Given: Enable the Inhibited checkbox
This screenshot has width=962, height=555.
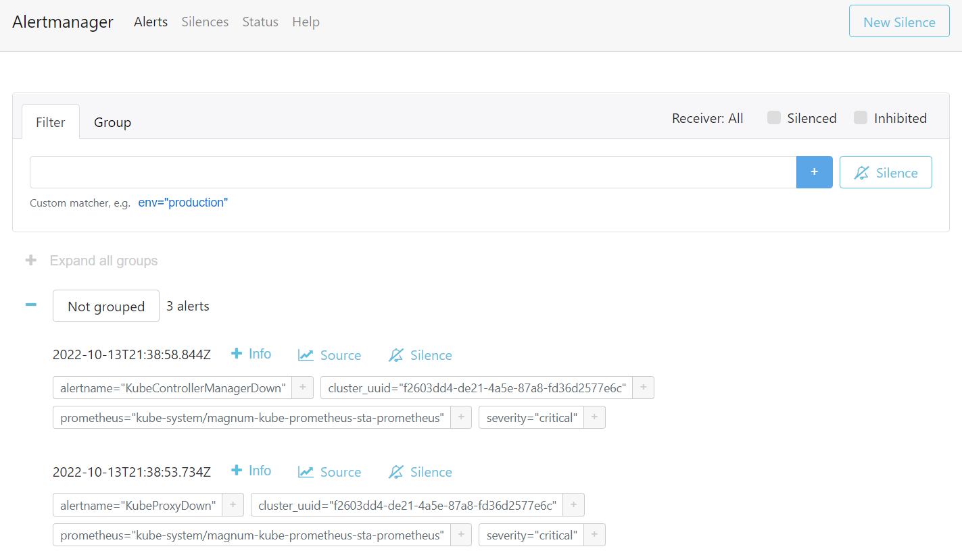Looking at the screenshot, I should click(860, 117).
